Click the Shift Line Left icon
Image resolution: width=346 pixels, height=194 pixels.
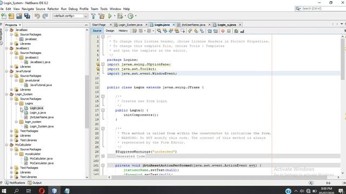click(x=210, y=31)
